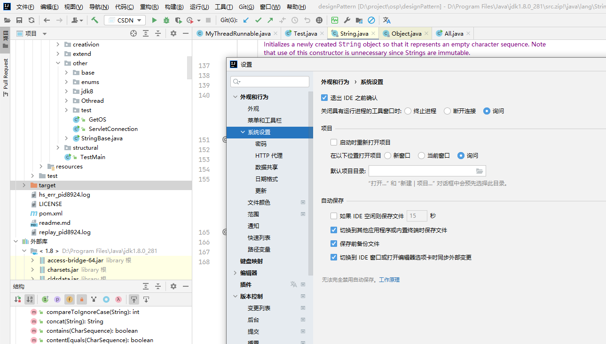606x344 pixels.
Task: Toggle Sort Alphabetically in structure panel
Action: 30,299
